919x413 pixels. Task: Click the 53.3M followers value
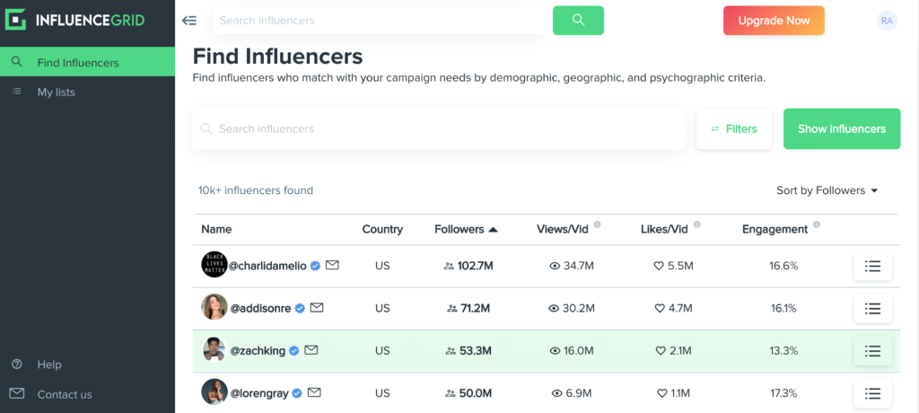[476, 351]
